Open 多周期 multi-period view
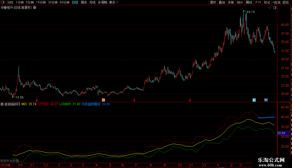The image size is (292, 168). tap(102, 2)
